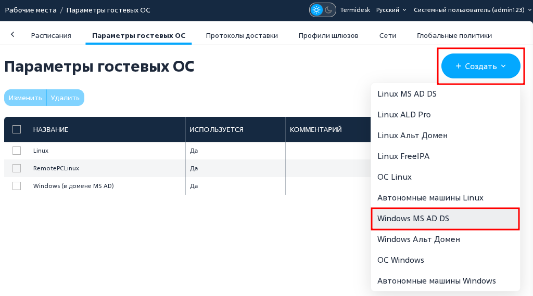Go back with the left chevron arrow
Viewport: 533px width, 296px height.
point(12,34)
